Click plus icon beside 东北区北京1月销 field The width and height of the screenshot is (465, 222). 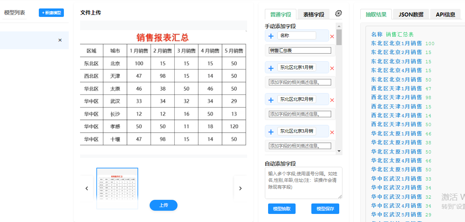pos(271,68)
